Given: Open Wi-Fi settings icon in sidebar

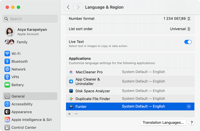Looking at the screenshot, I should point(7,54).
